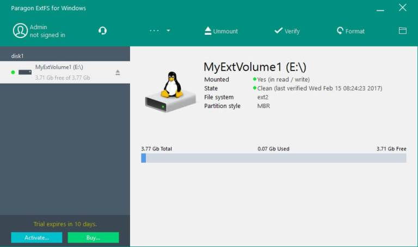Click 'Yes (in read / write)' mounted value
The width and height of the screenshot is (418, 247).
pos(284,79)
